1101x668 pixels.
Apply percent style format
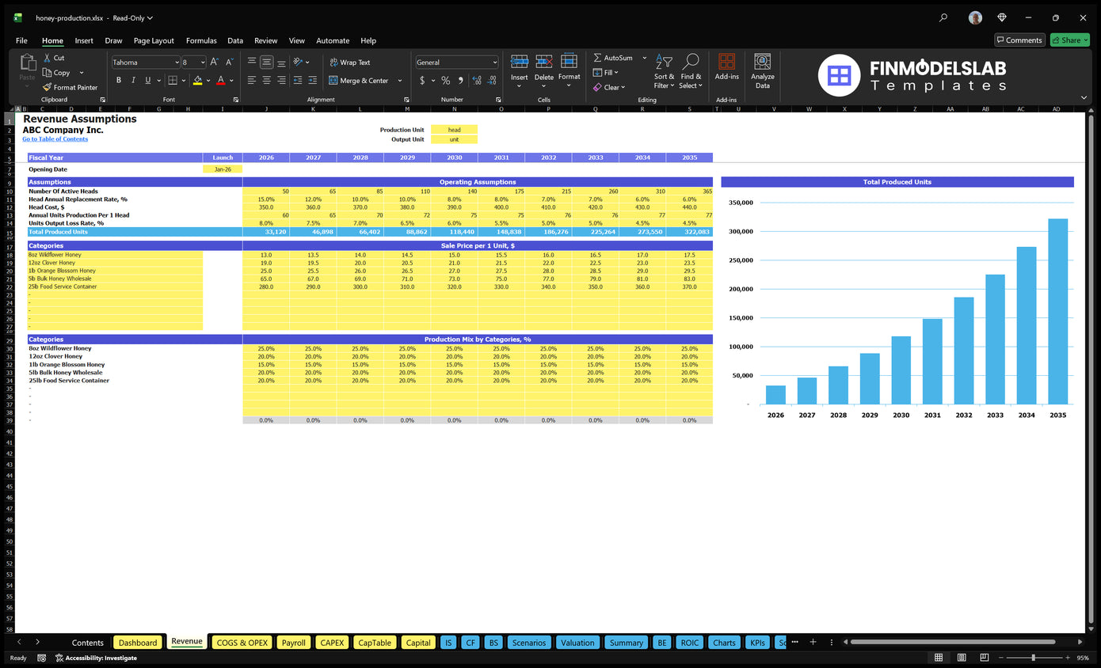point(446,81)
